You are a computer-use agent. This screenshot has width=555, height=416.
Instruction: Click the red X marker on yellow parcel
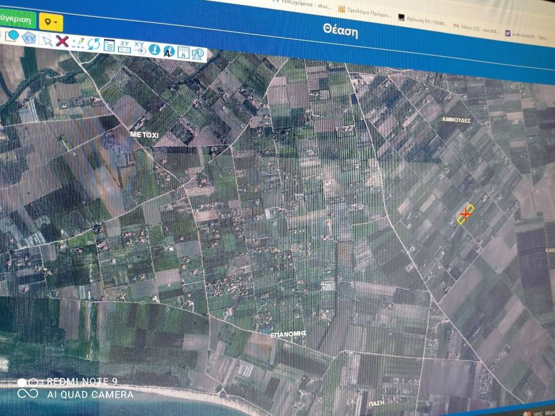tap(465, 213)
